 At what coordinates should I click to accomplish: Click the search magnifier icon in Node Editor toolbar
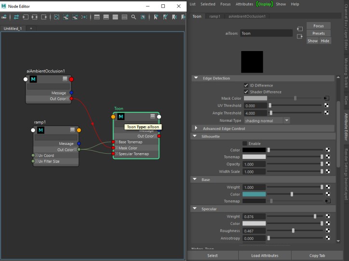tap(134, 17)
